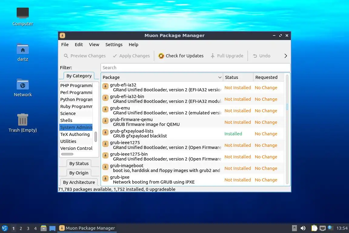The height and width of the screenshot is (233, 349).
Task: Open the View menu
Action: pos(94,45)
